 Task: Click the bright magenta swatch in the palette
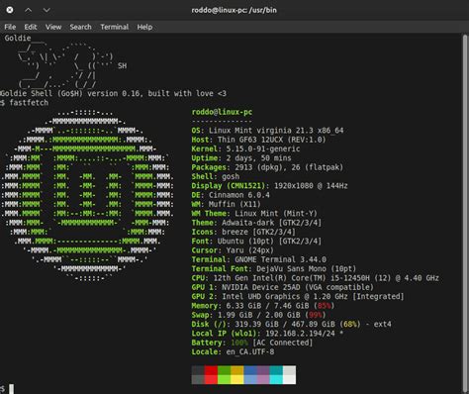[x=263, y=379]
